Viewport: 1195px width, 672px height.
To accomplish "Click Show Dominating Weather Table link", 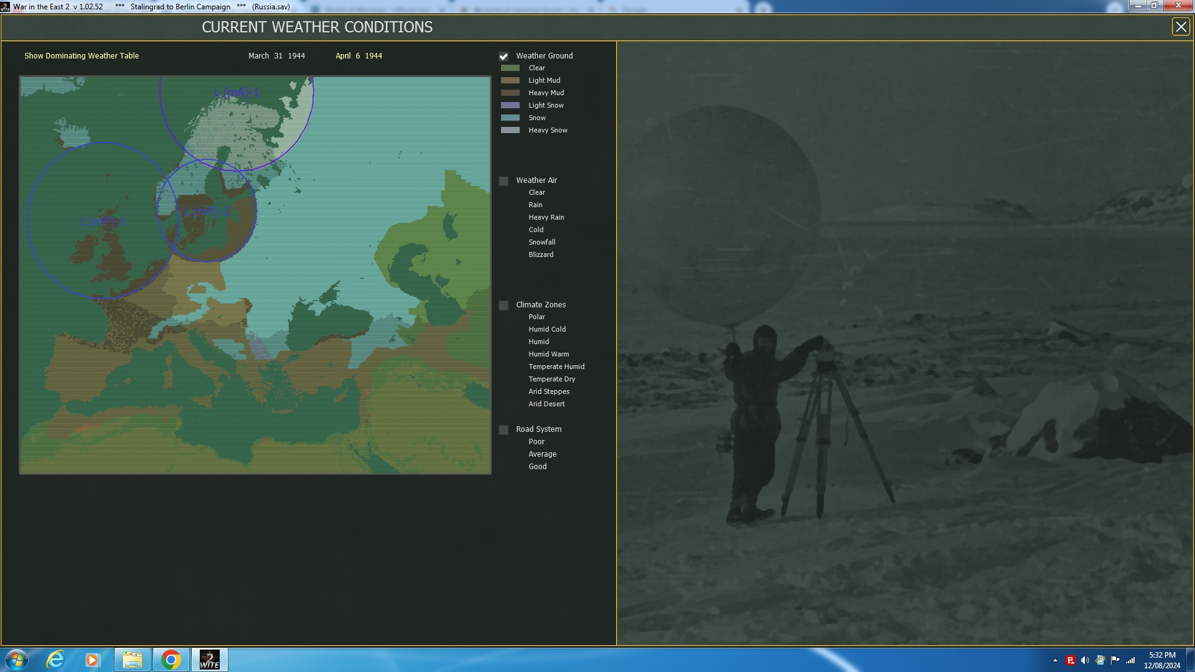I will point(82,56).
